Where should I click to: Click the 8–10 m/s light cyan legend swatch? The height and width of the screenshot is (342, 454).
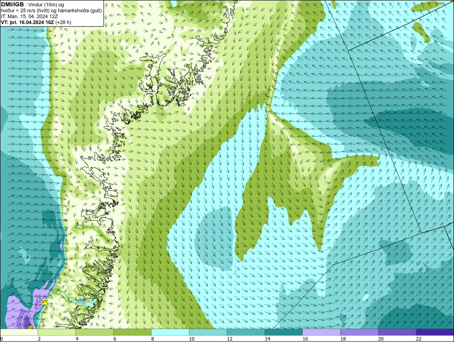tap(170, 332)
